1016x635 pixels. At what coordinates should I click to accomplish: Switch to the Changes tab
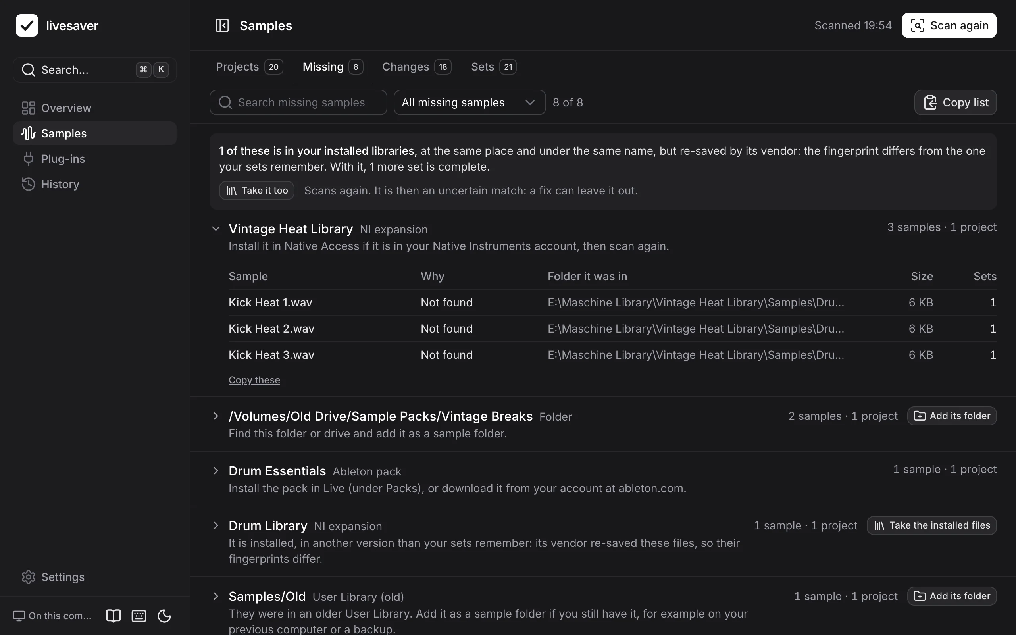(x=416, y=67)
